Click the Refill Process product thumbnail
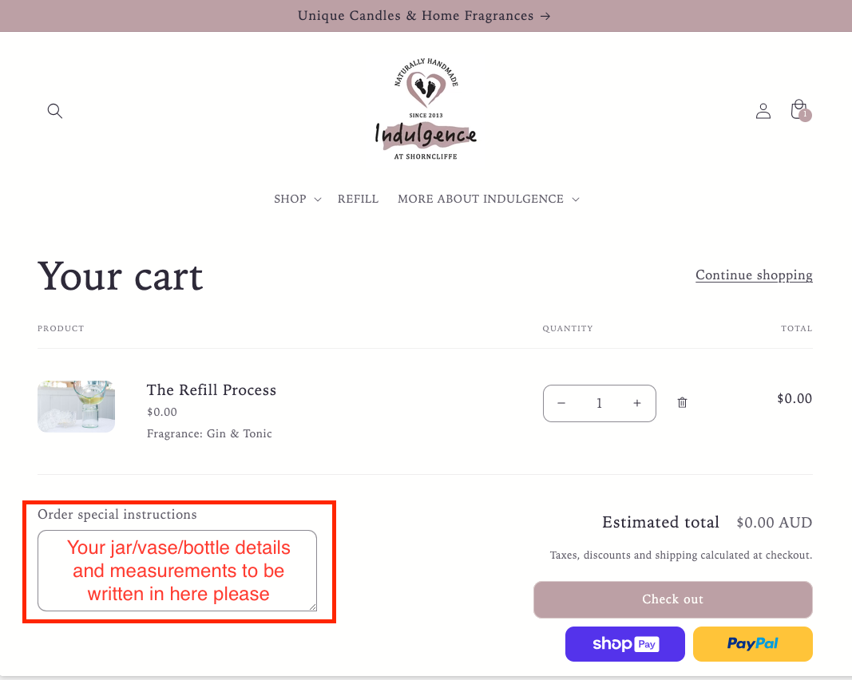 [76, 406]
